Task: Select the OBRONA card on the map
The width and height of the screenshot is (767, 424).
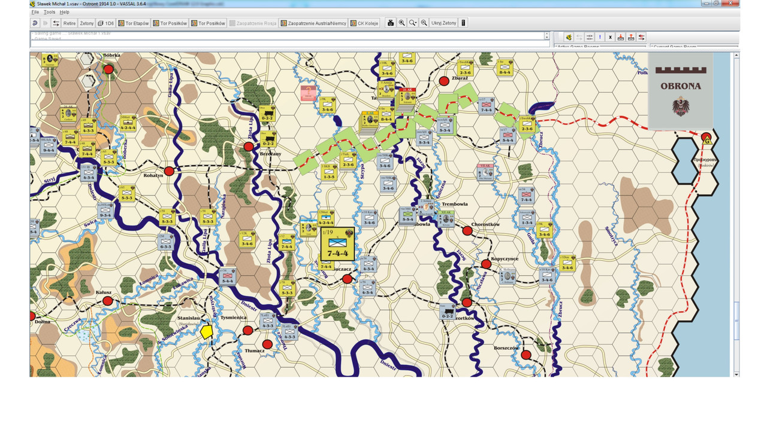Action: [680, 91]
